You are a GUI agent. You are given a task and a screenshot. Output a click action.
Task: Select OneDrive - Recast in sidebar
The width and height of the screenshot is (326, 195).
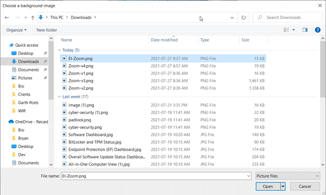31,122
